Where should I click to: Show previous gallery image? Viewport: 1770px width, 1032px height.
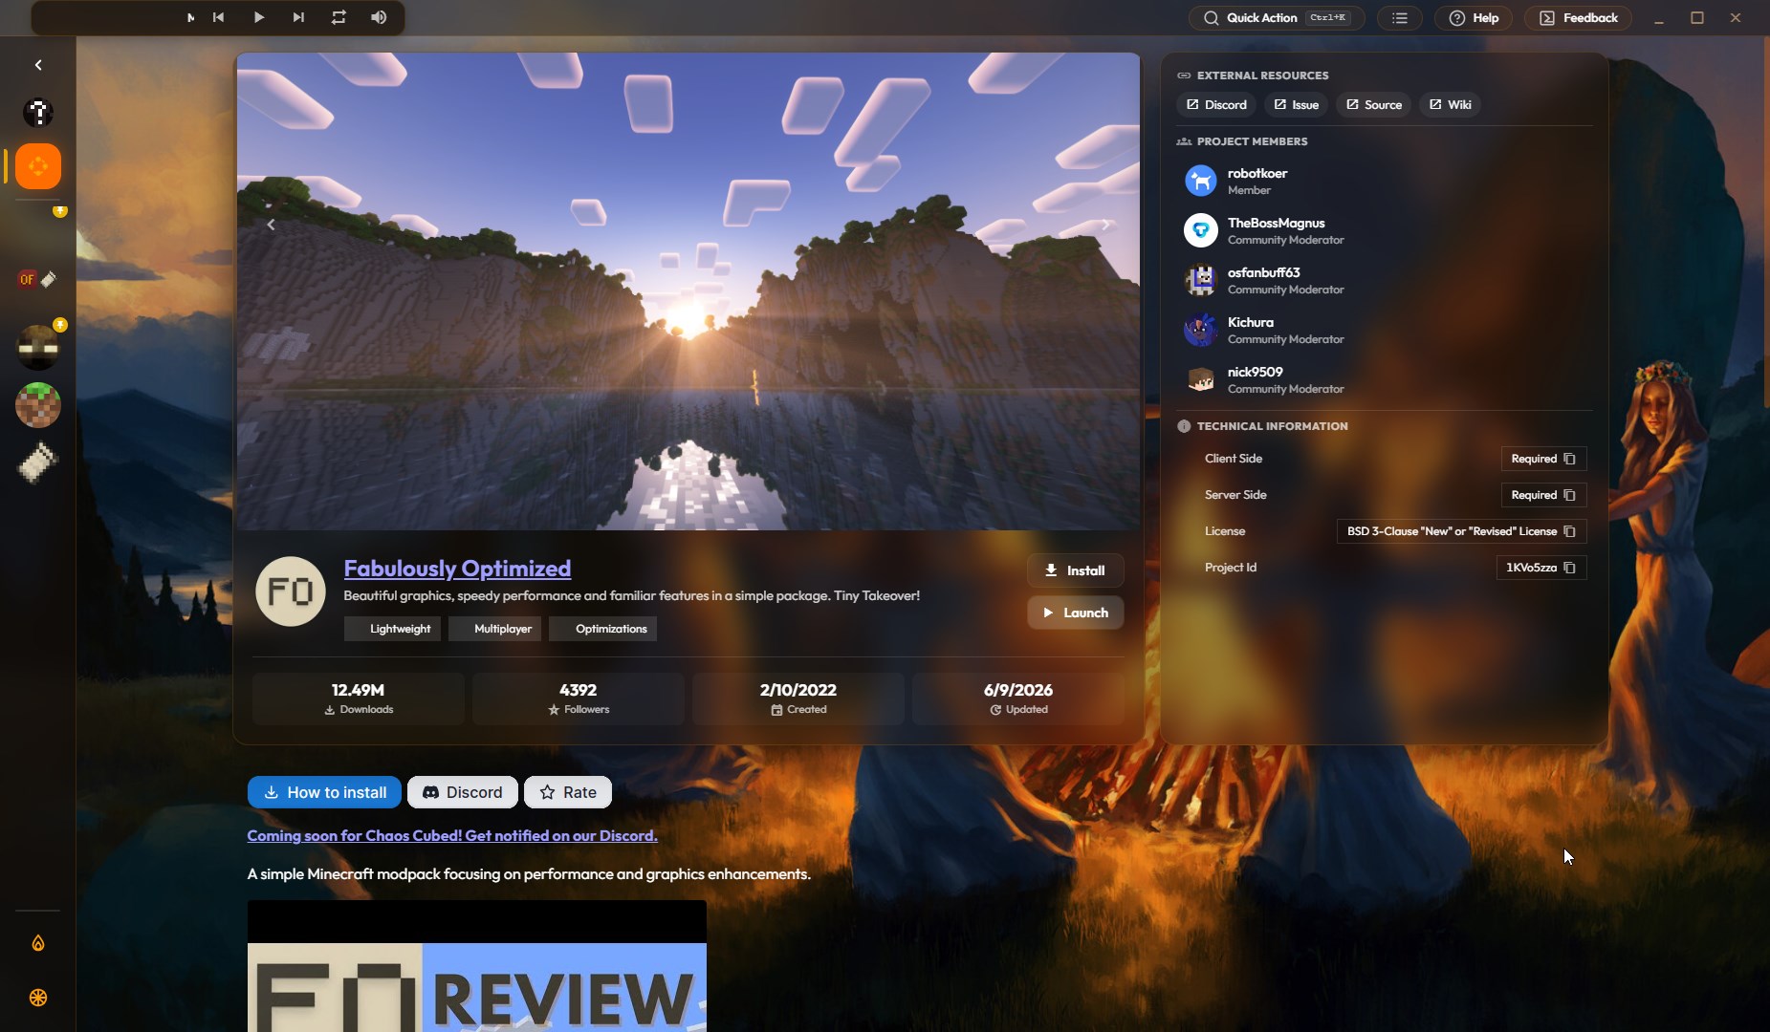(271, 225)
